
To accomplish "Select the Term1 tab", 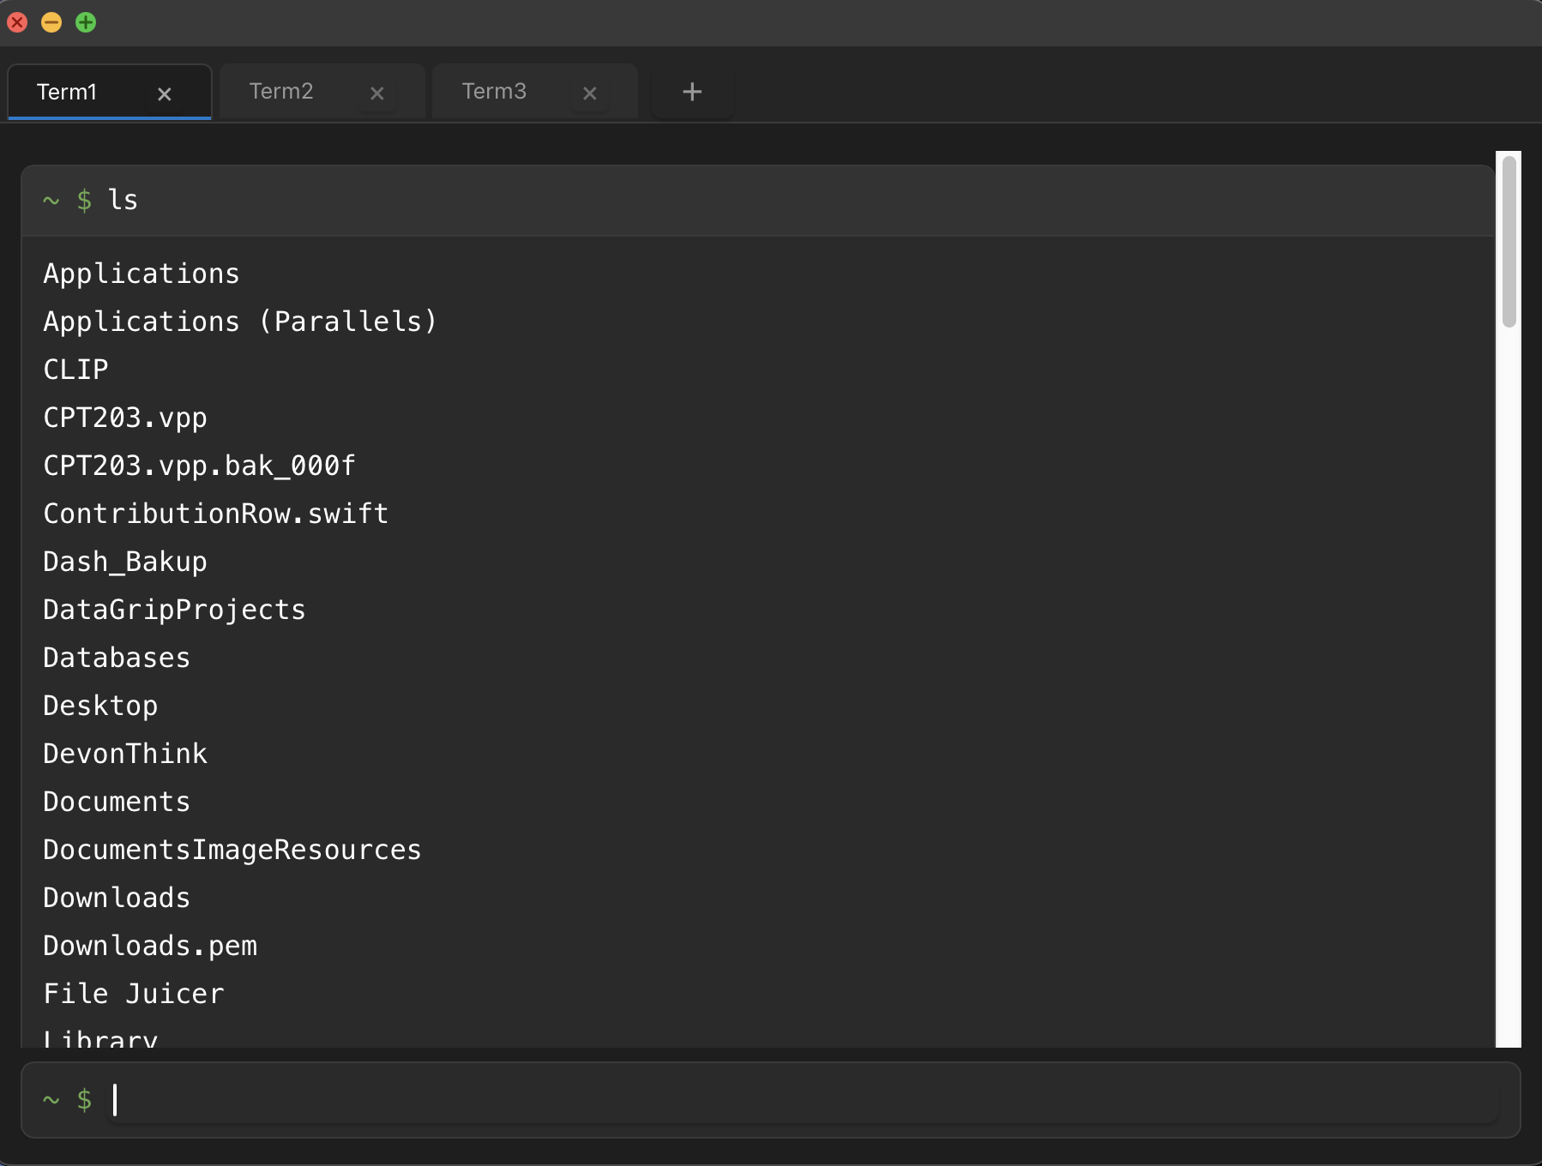I will (67, 92).
